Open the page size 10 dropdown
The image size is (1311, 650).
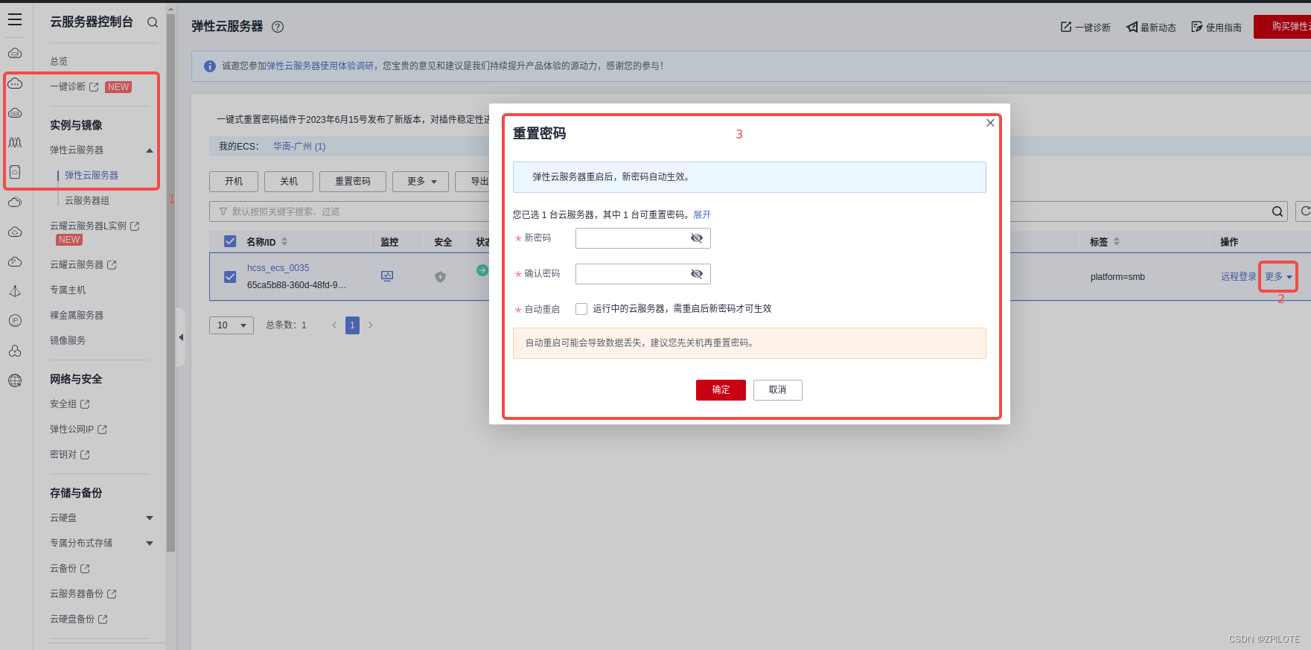pyautogui.click(x=232, y=325)
